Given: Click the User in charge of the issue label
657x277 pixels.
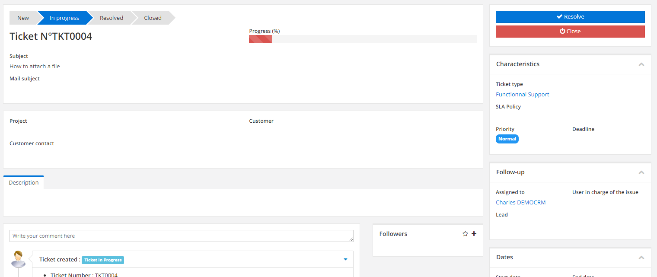Looking at the screenshot, I should click(605, 192).
